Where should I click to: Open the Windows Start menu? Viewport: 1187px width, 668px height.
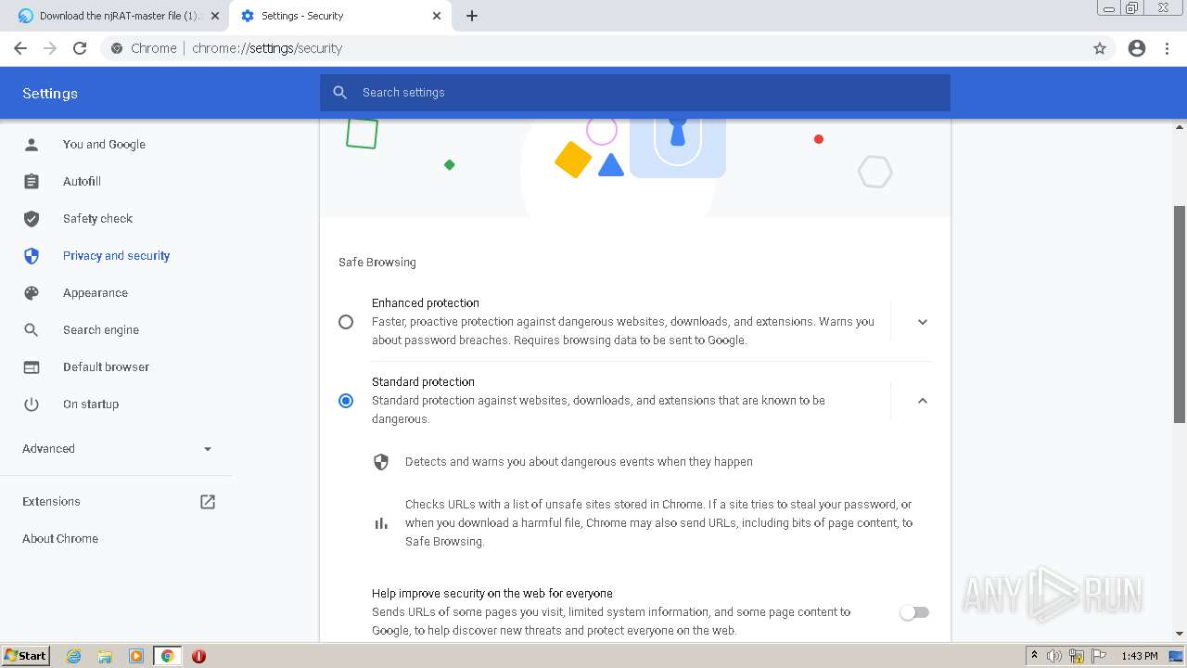click(x=26, y=656)
